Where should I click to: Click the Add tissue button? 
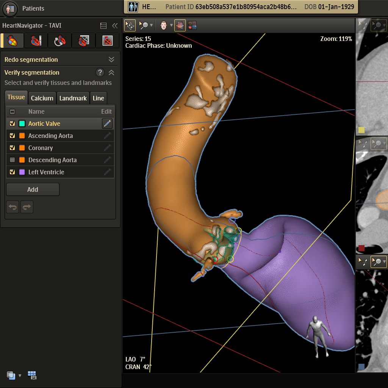pyautogui.click(x=33, y=189)
